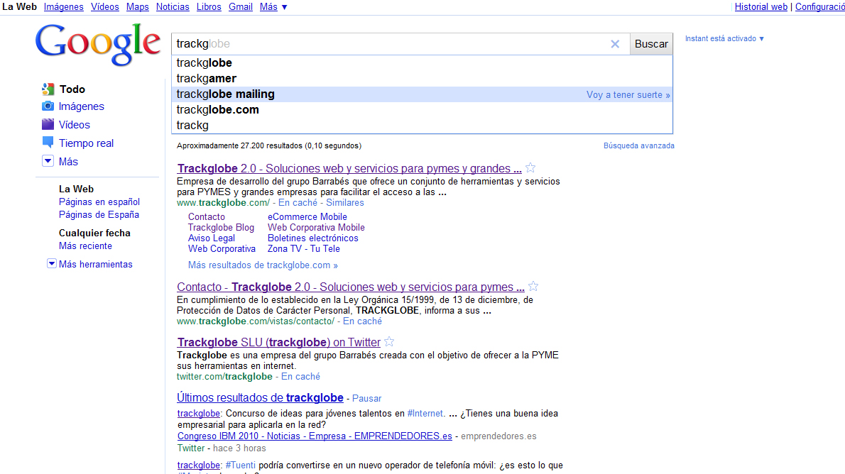
Task: Open Últimos resultados de trackglobe
Action: [261, 398]
